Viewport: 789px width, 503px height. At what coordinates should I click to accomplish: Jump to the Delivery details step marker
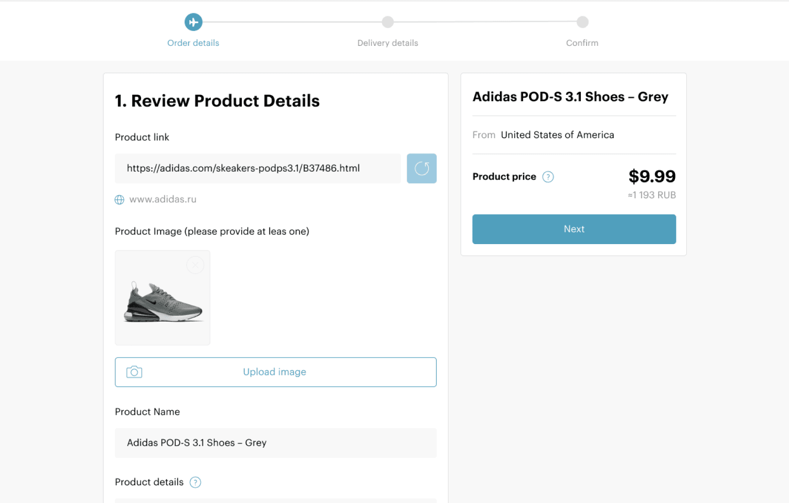point(388,22)
